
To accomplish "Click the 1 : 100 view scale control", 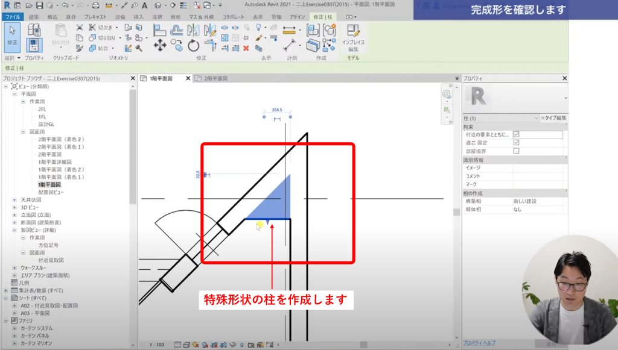I will tap(156, 345).
